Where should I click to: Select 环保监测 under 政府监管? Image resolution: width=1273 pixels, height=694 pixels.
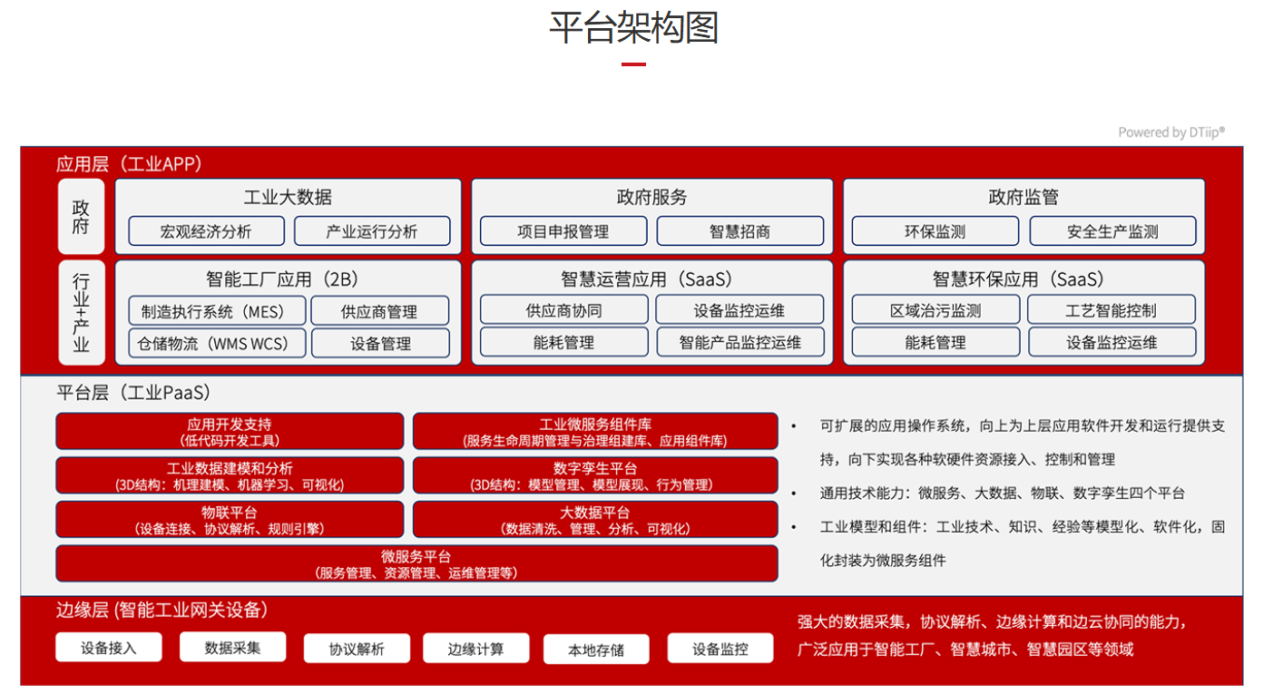[935, 231]
